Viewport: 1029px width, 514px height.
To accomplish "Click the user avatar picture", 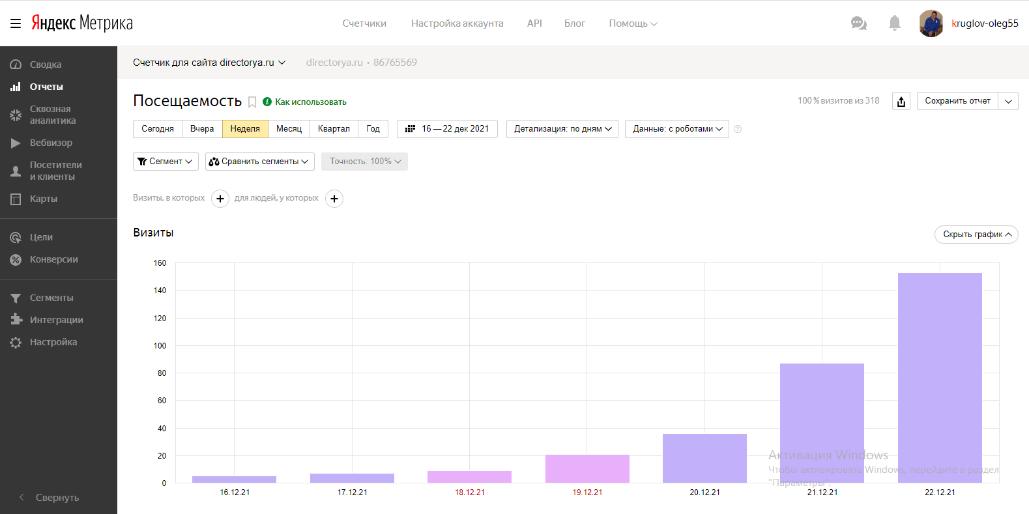I will coord(931,23).
